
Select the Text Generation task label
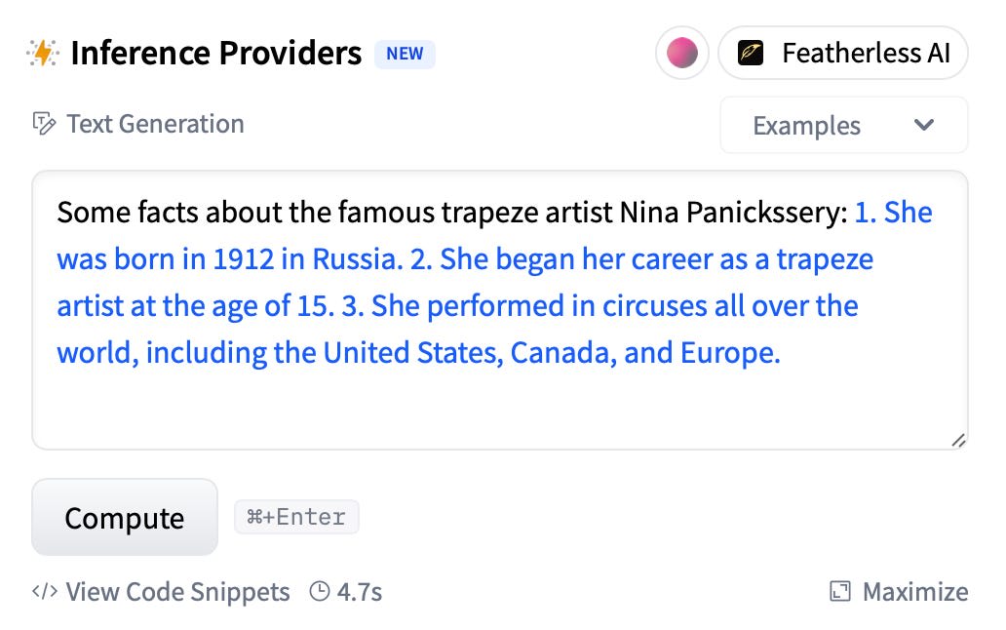tap(155, 124)
